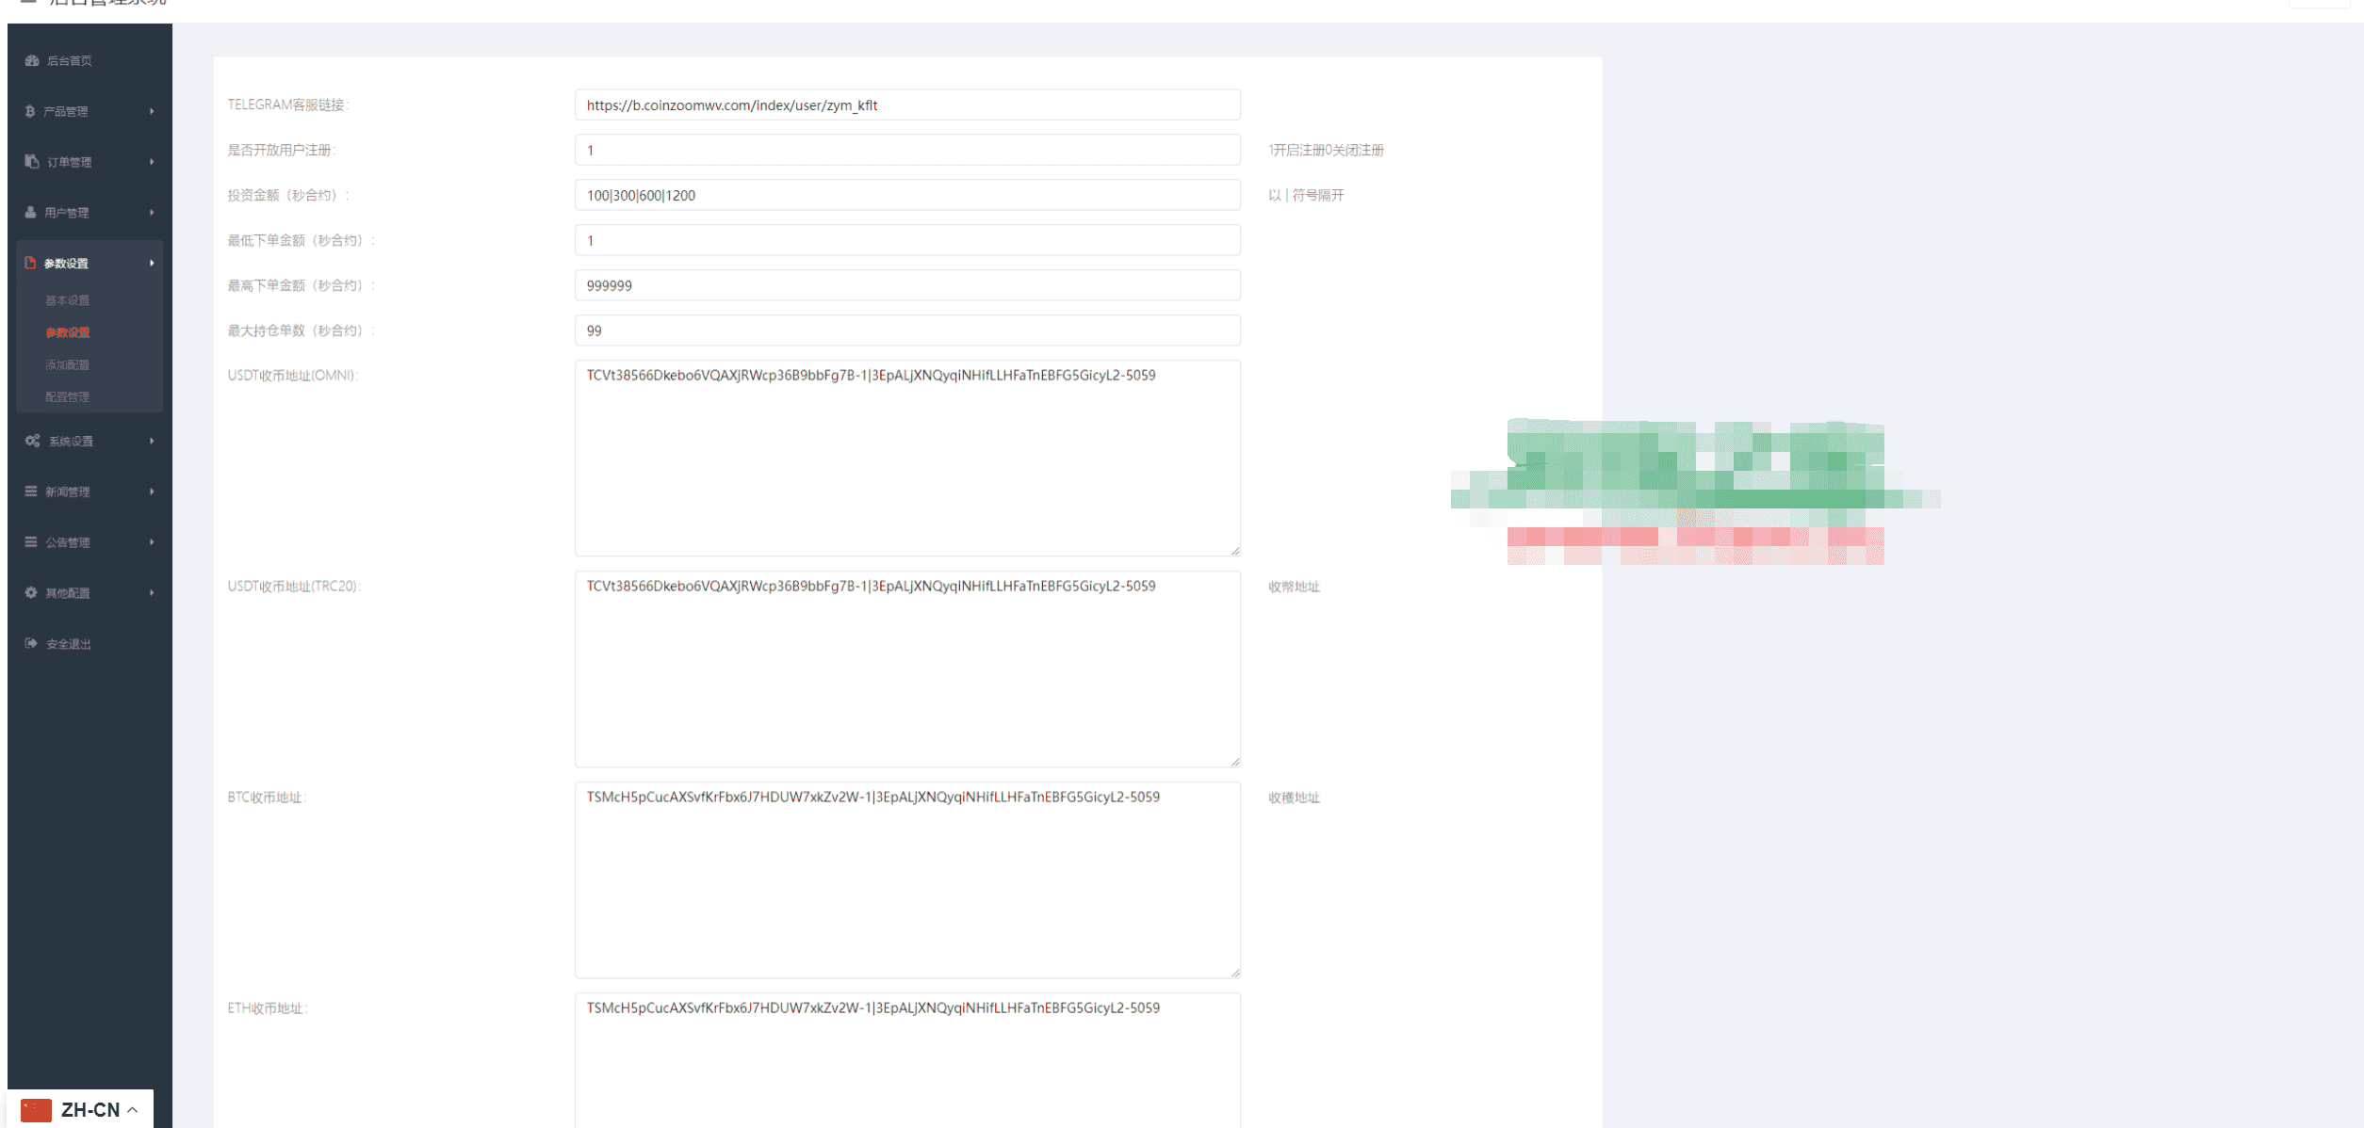This screenshot has height=1128, width=2364.
Task: Click the TELEGRAM客服链接 input field
Action: point(906,105)
